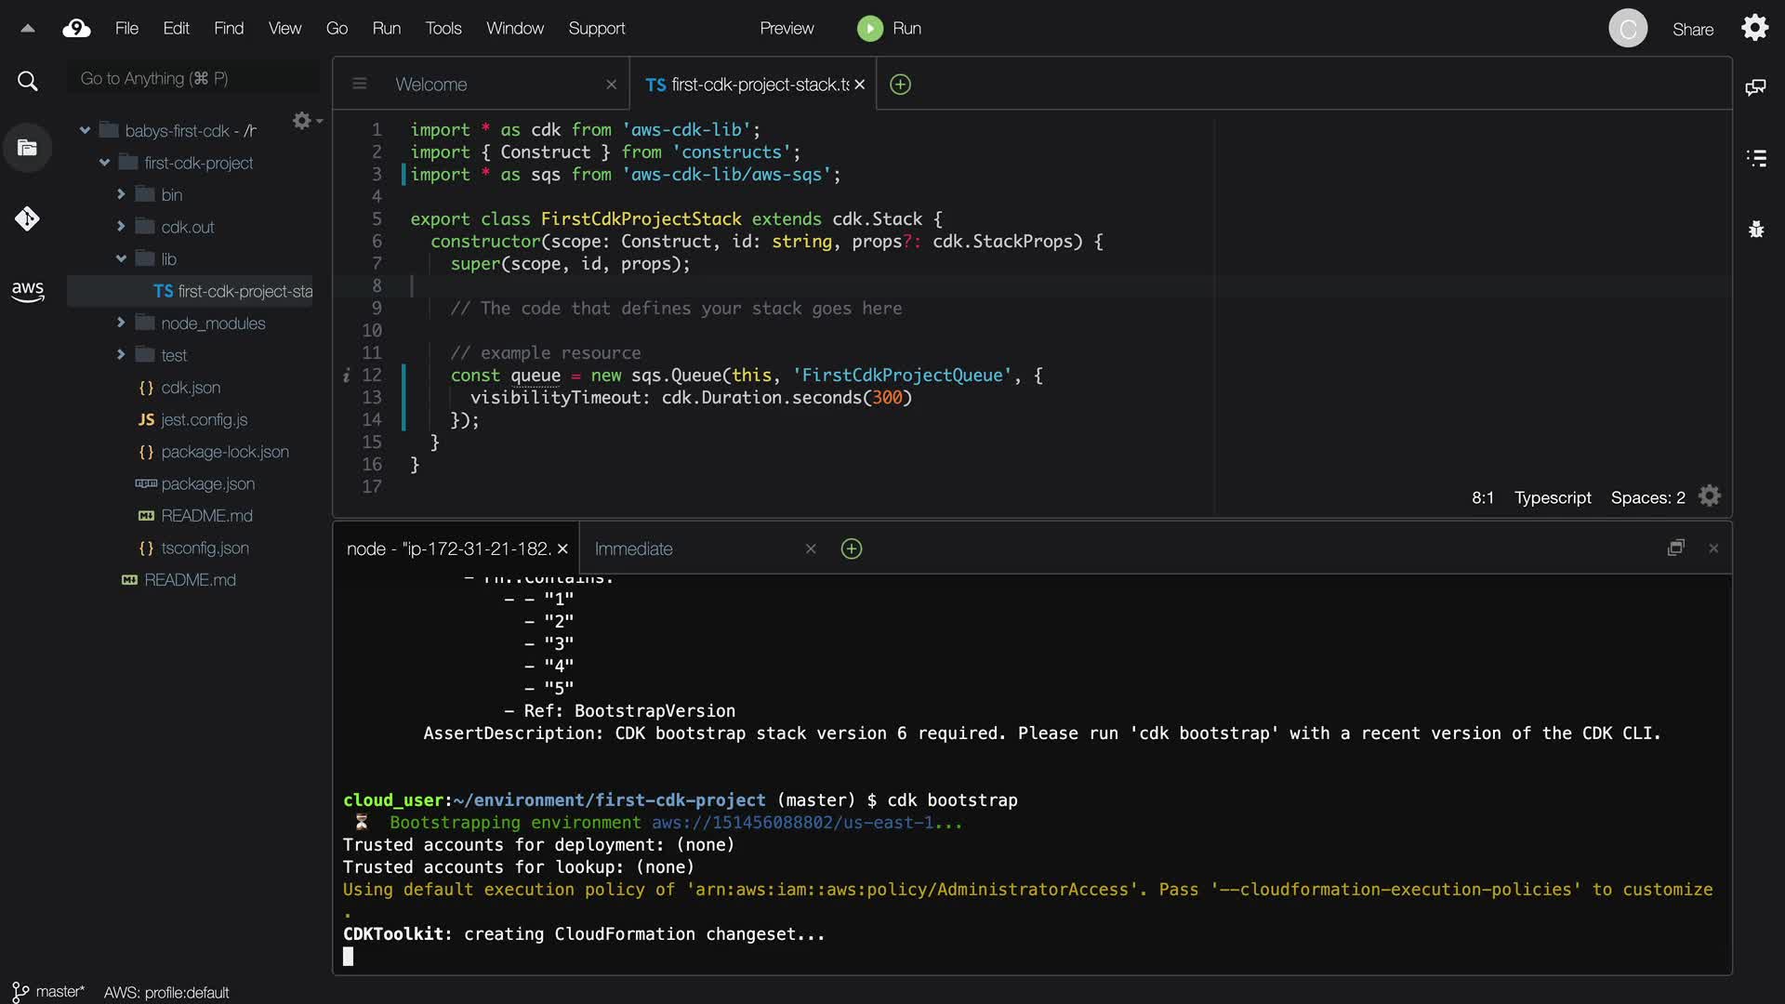
Task: Switch to the Immediate tab
Action: tap(633, 549)
